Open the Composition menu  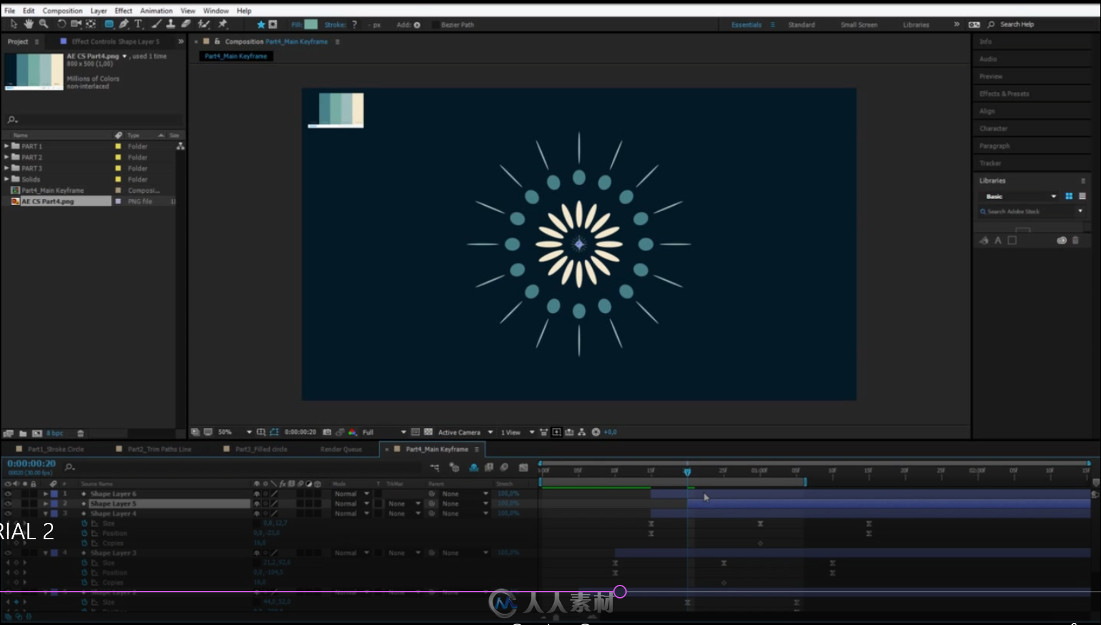coord(63,11)
